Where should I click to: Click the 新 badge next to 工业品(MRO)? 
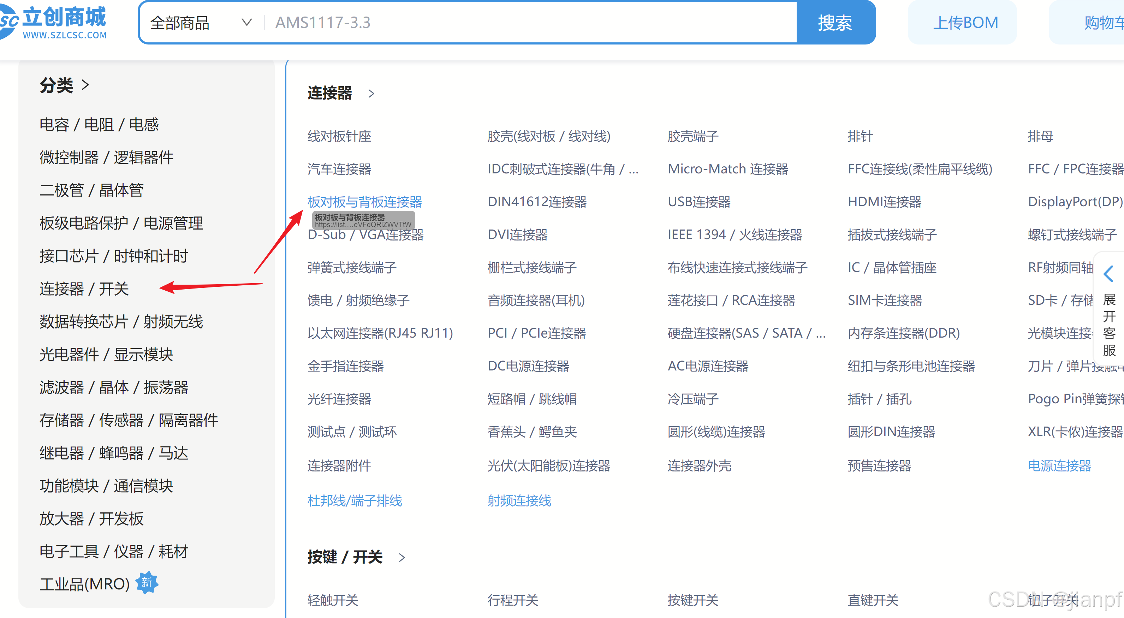(147, 582)
